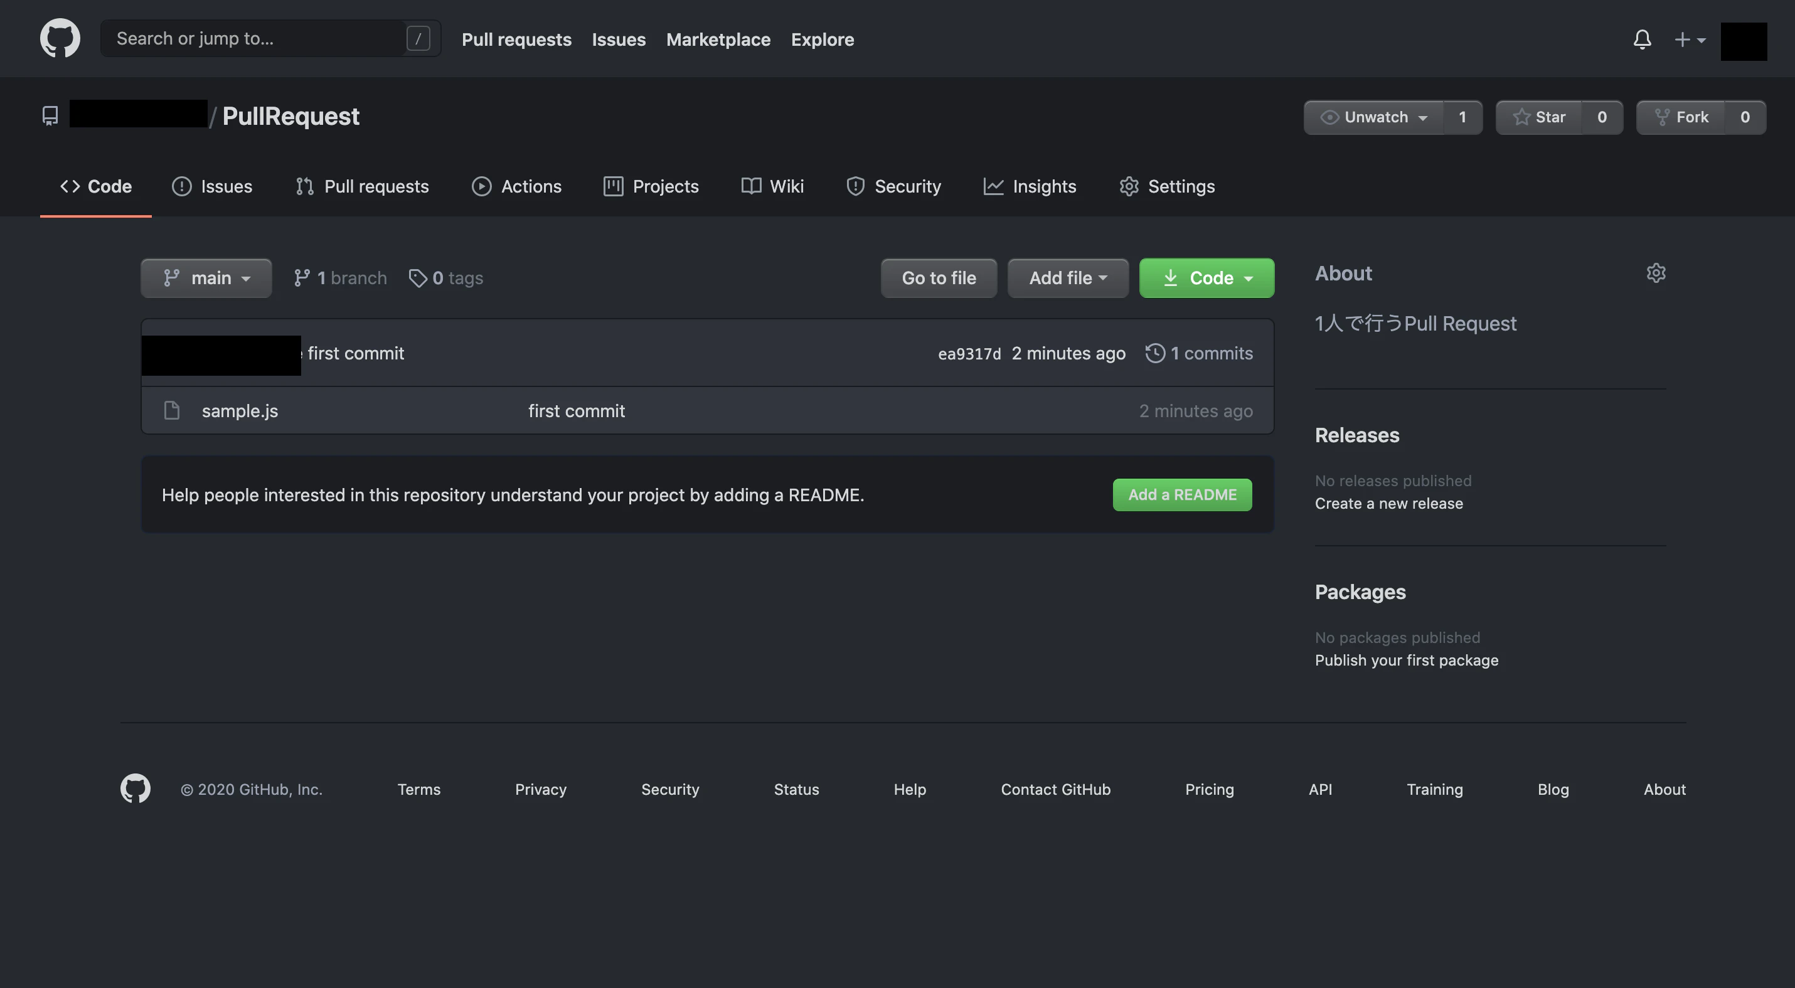1795x988 pixels.
Task: Click the About section gear icon
Action: (1656, 273)
